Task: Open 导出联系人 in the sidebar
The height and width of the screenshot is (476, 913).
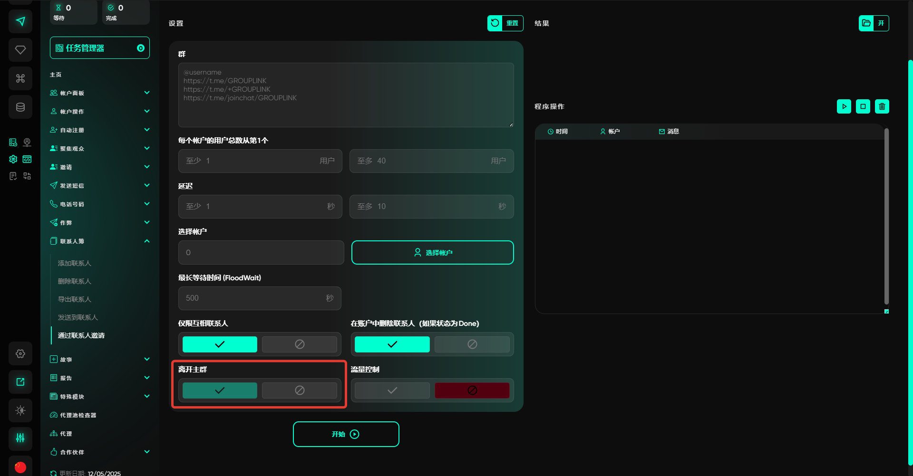Action: (x=75, y=299)
